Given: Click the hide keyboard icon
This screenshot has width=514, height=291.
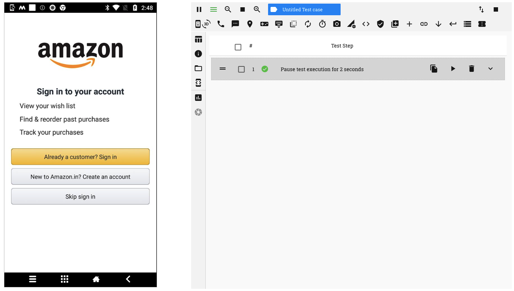Looking at the screenshot, I should [279, 24].
